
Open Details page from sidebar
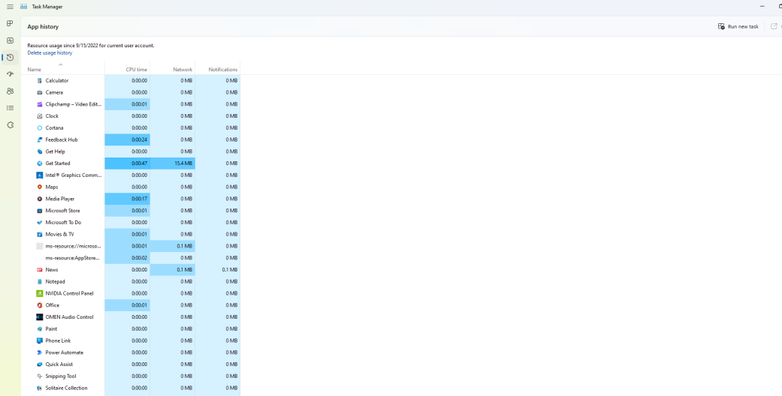pos(10,108)
